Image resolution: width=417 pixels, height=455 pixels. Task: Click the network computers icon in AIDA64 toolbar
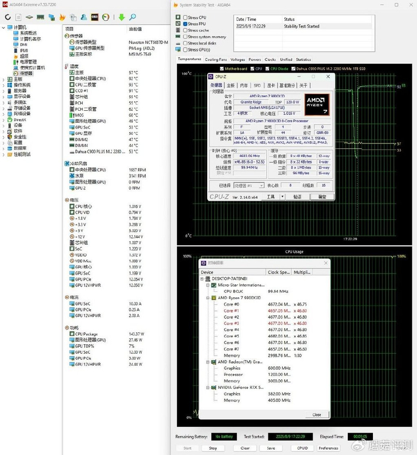52,17
